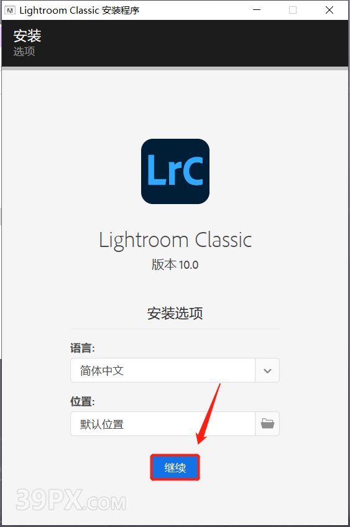This screenshot has width=350, height=527.
Task: Click the 安装选项 section heading
Action: [175, 313]
